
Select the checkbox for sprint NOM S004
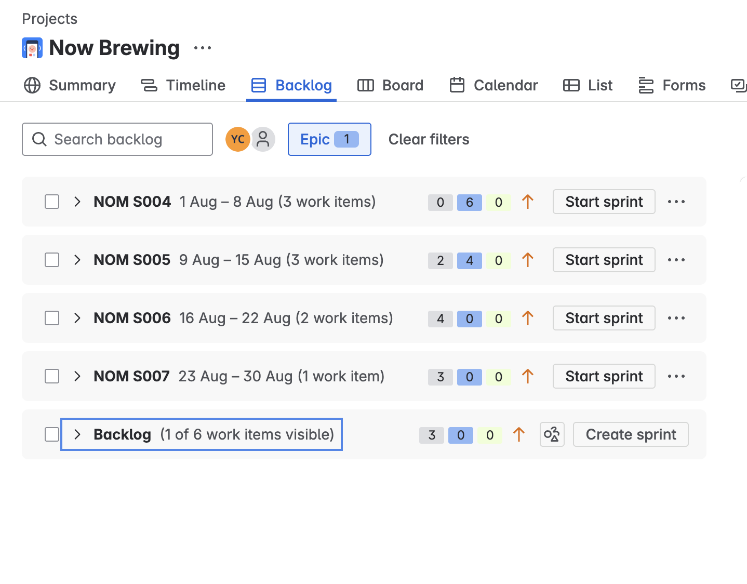pos(52,202)
